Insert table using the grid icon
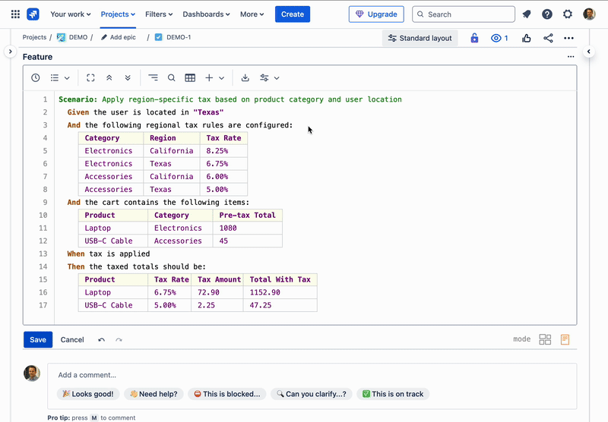This screenshot has width=608, height=422. click(x=190, y=77)
